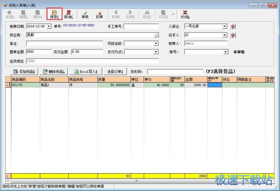This screenshot has width=280, height=191.
Task: Select the 商品1 name cell
Action: [54, 85]
